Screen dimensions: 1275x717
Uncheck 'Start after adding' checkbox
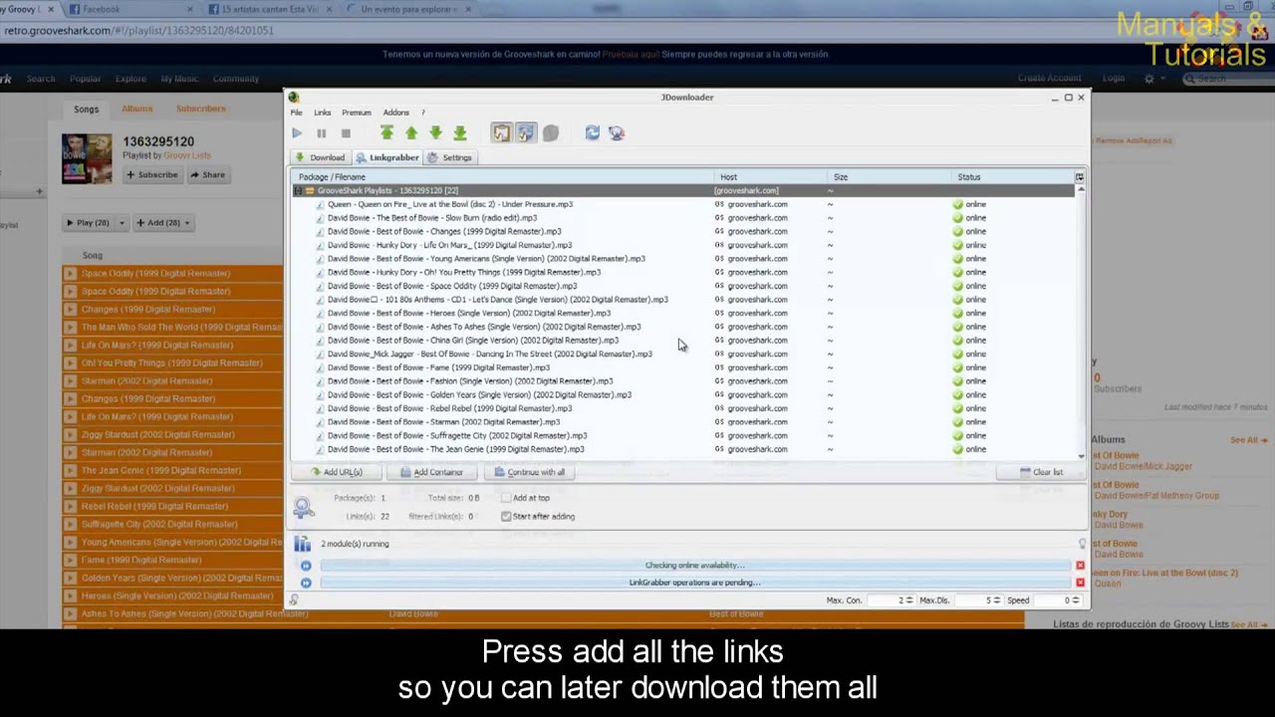point(506,516)
